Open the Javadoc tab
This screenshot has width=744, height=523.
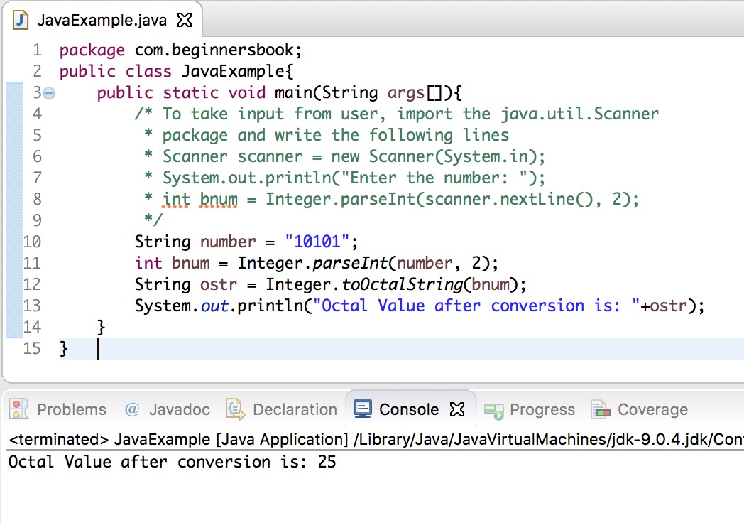click(x=180, y=409)
